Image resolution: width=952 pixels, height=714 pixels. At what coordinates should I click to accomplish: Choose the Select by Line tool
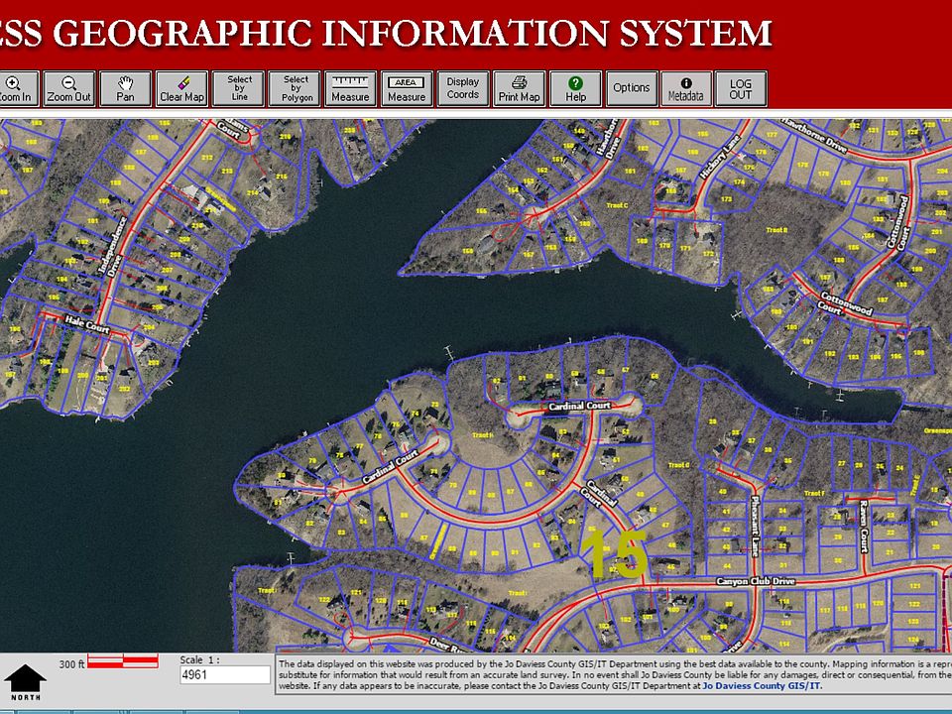[x=238, y=88]
